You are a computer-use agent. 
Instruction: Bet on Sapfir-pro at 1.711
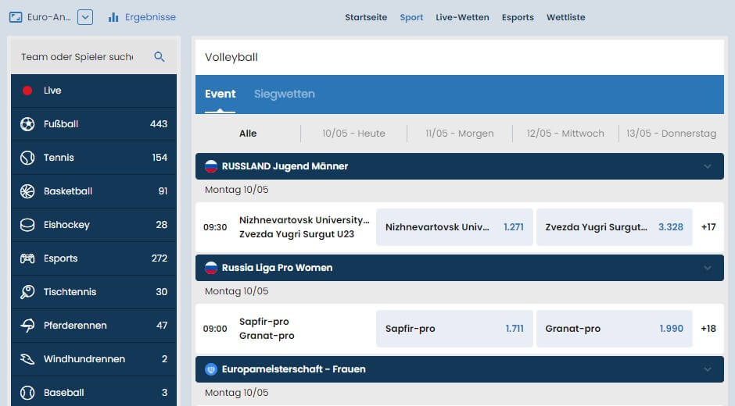pos(454,329)
